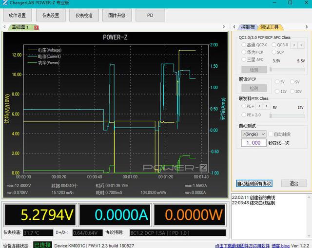Click the 104.0920mWh energy statistic
This screenshot has width=312, height=248.
153,192
